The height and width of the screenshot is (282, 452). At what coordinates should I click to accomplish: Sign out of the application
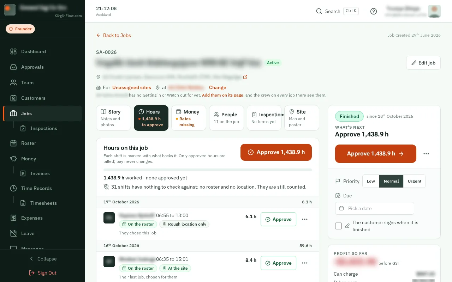click(x=42, y=273)
